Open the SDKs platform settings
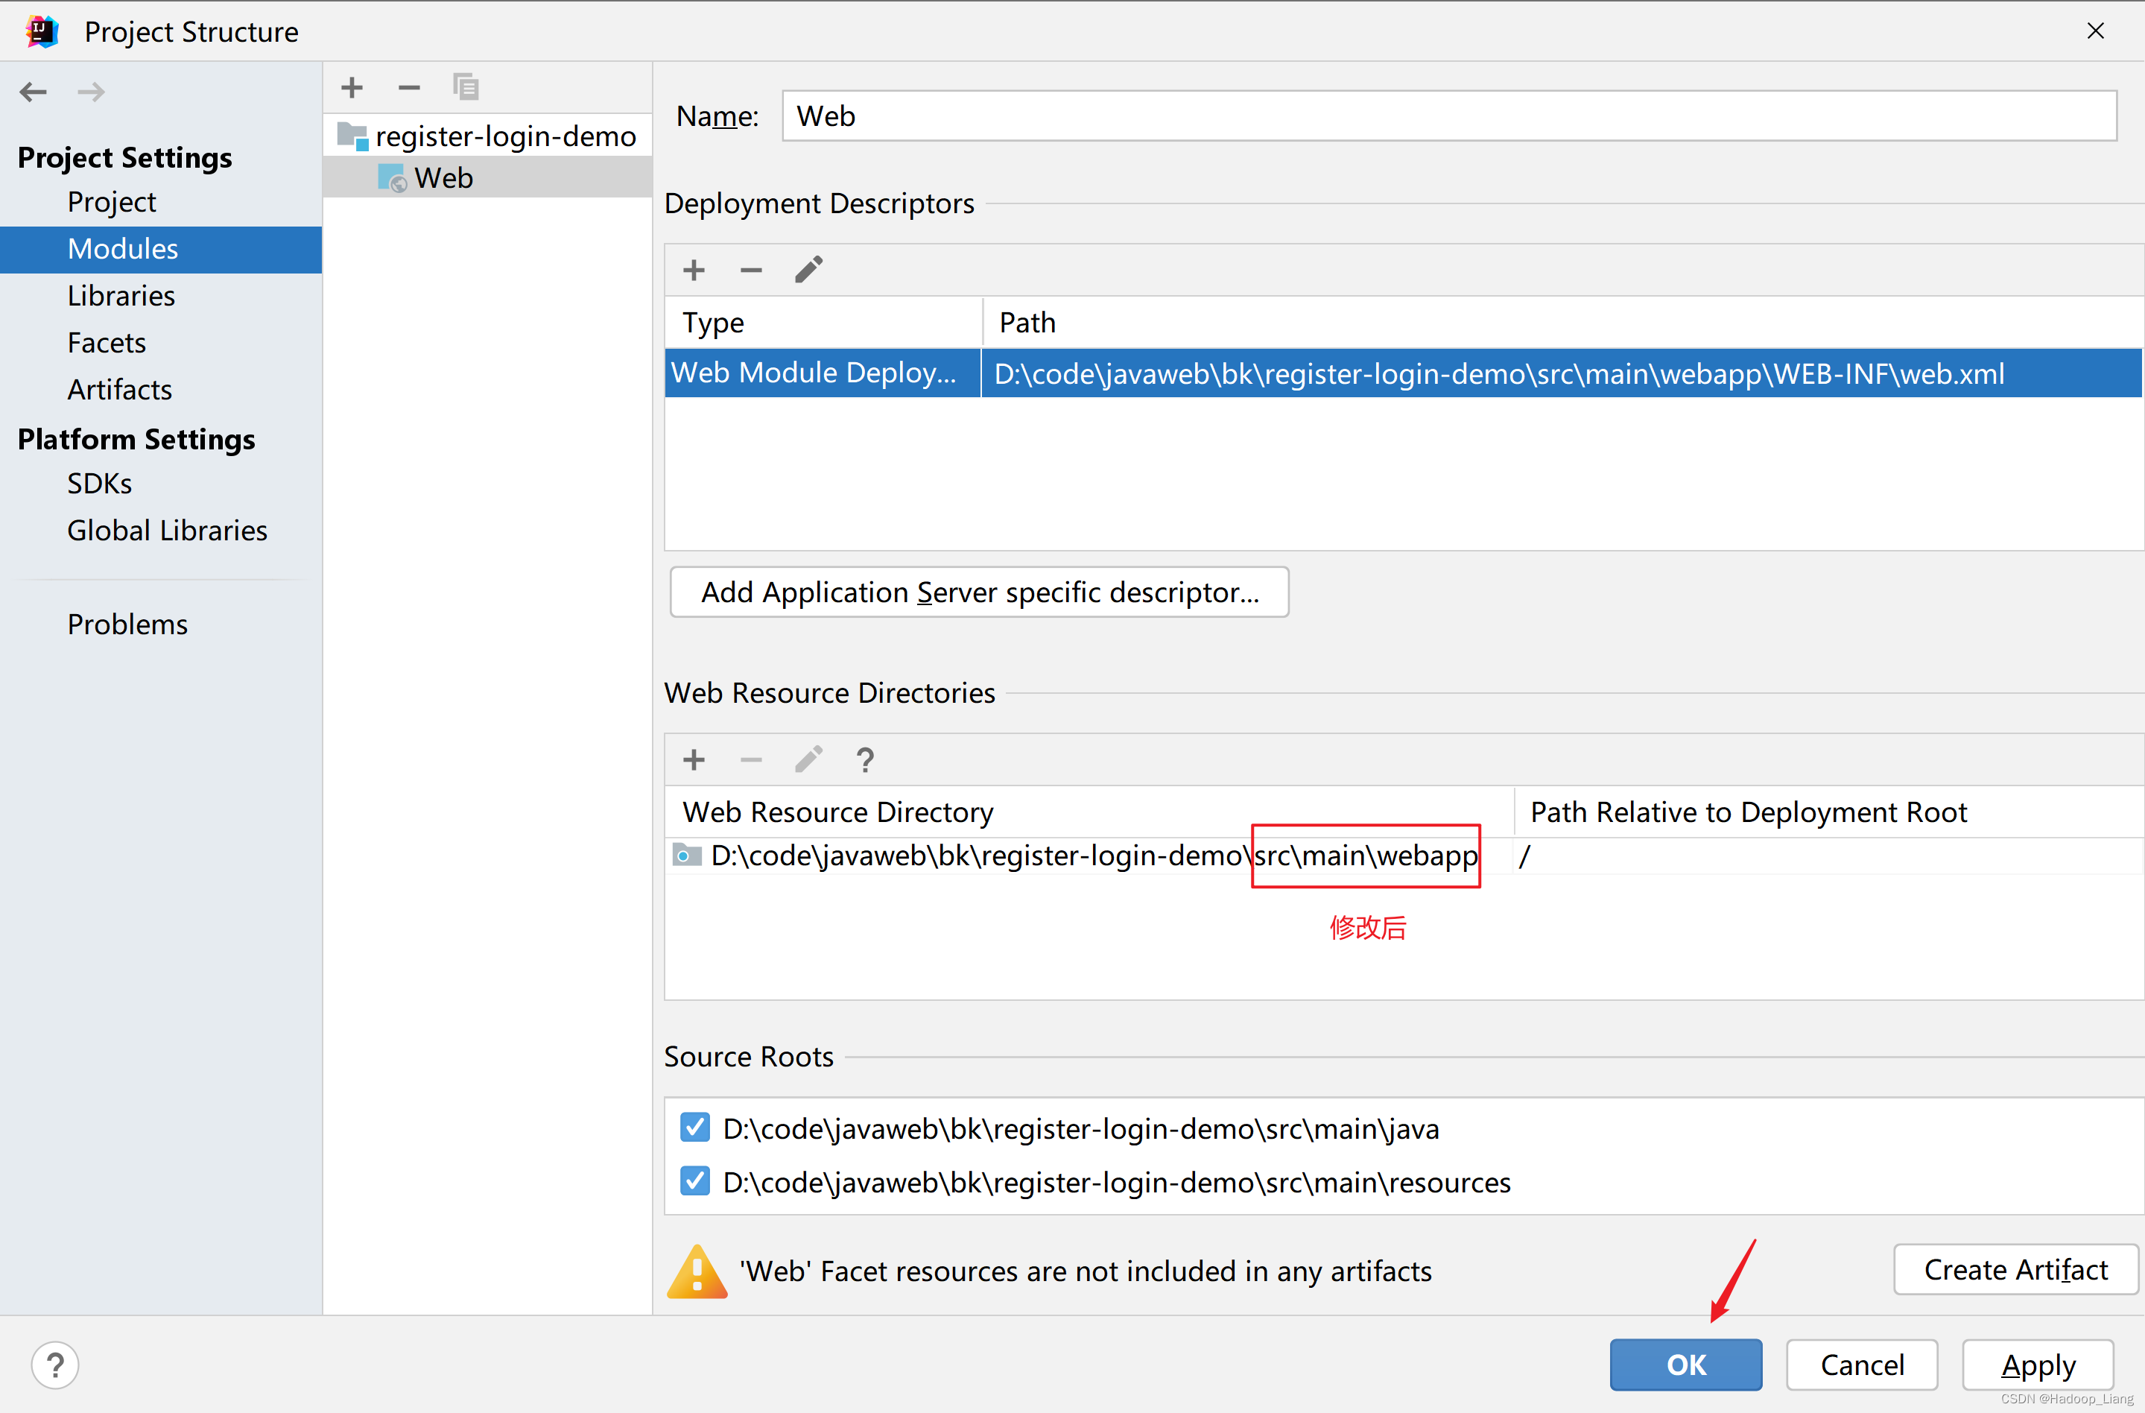2145x1413 pixels. coord(99,484)
